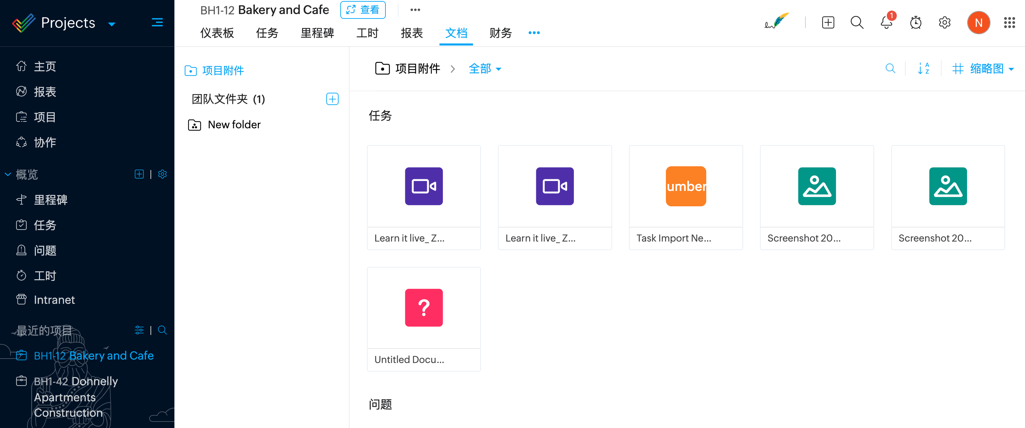Image resolution: width=1025 pixels, height=428 pixels.
Task: Switch to the 财务 tab
Action: 500,33
